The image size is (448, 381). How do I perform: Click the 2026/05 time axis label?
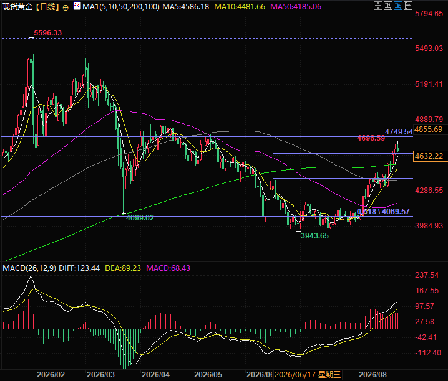(x=208, y=374)
